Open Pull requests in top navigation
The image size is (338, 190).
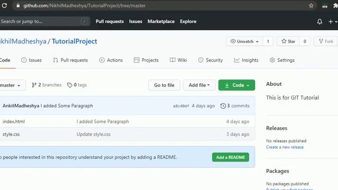click(110, 21)
